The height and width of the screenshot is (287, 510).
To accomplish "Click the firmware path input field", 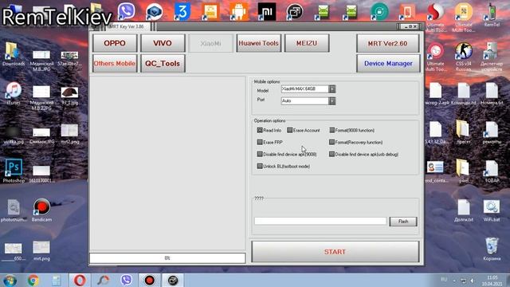I will click(x=320, y=222).
